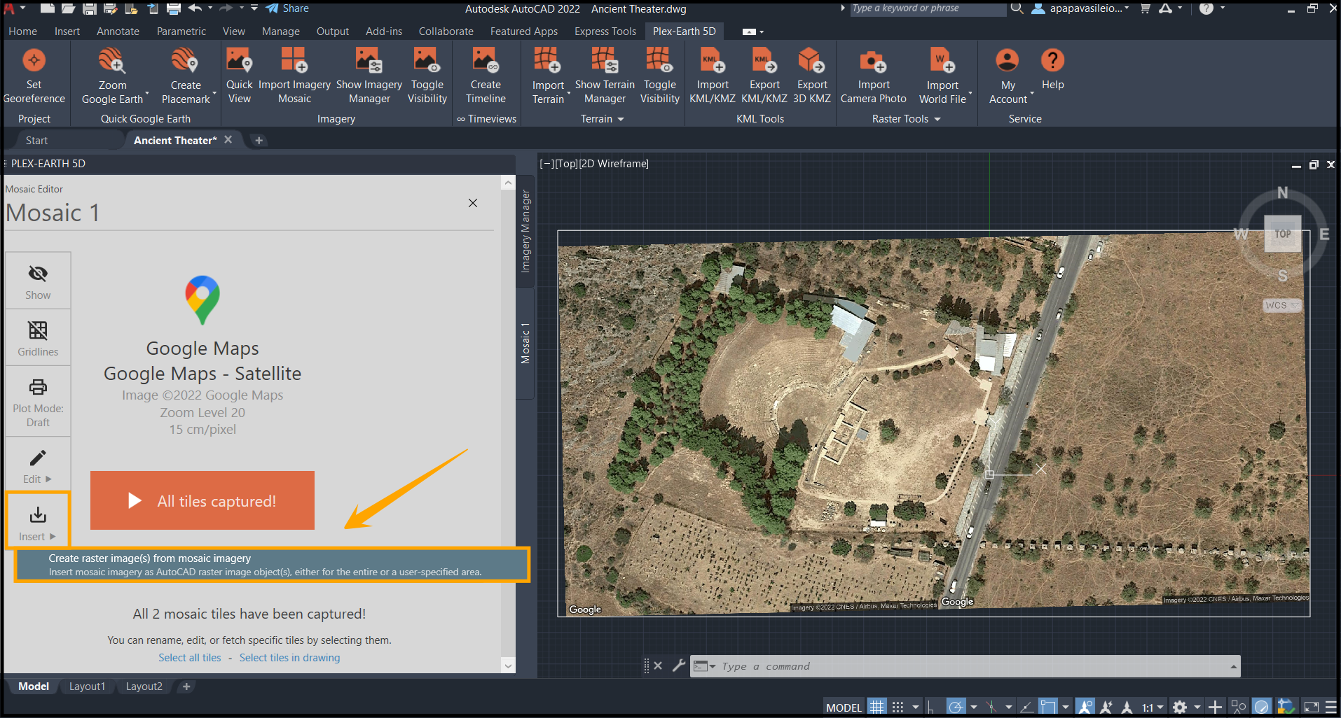Expand command line history arrow
This screenshot has width=1341, height=718.
coord(1233,666)
